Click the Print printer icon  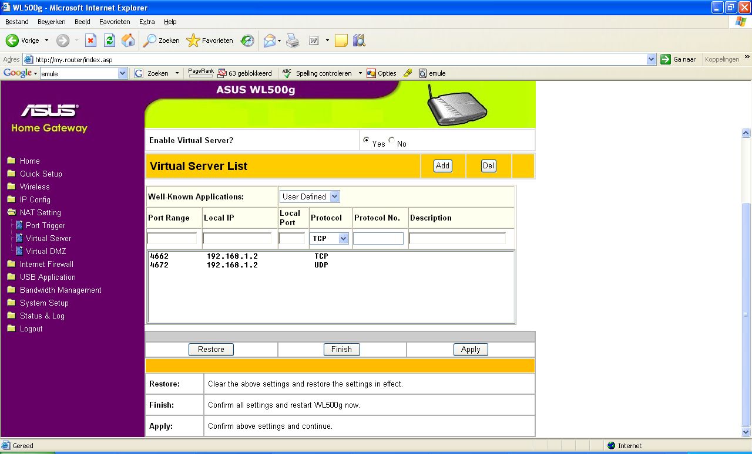pyautogui.click(x=293, y=40)
